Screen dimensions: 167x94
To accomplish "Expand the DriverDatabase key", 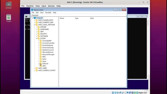I will click(39, 45).
